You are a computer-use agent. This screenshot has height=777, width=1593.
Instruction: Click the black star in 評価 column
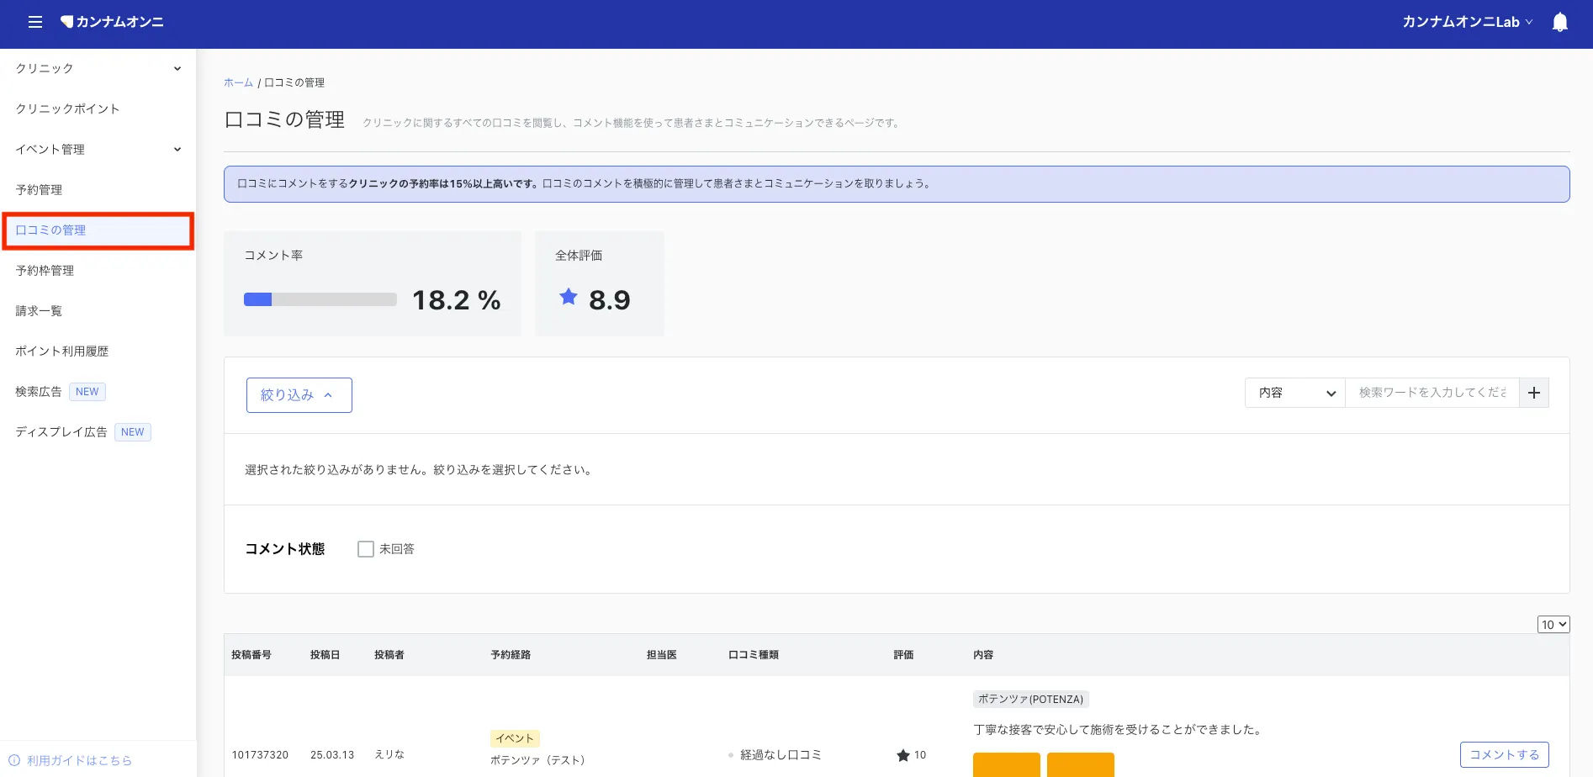tap(903, 755)
